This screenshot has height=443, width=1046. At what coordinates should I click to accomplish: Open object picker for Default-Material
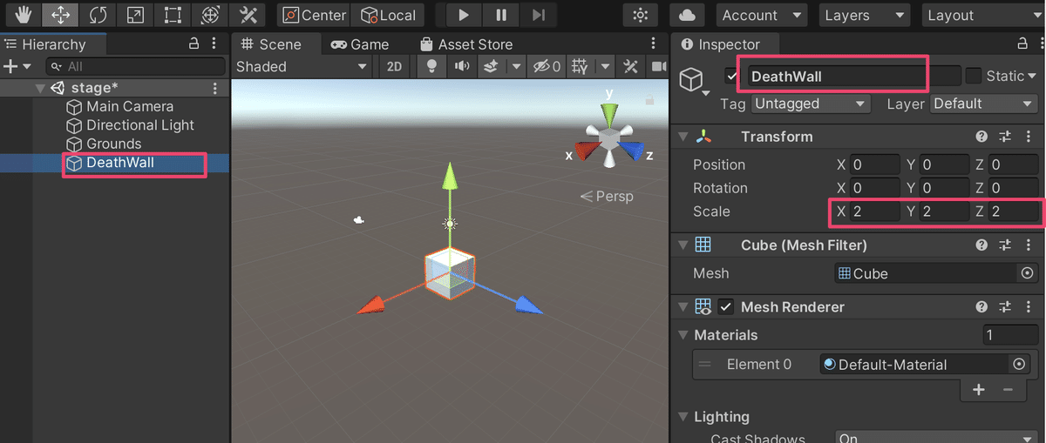tap(1018, 364)
